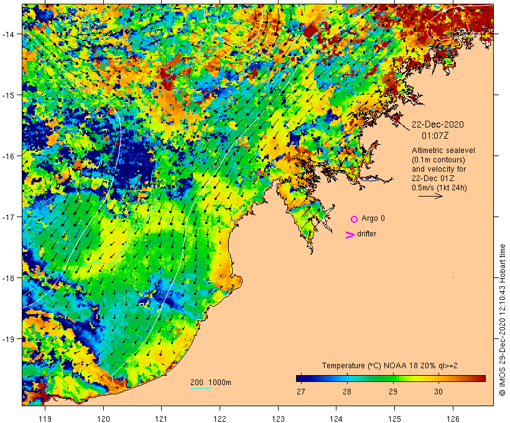Click the 28 value on the color bar

click(347, 391)
